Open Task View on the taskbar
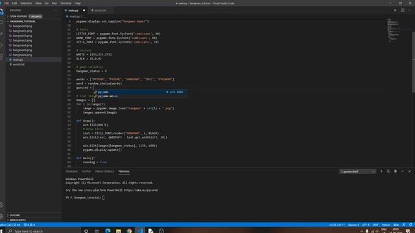Viewport: 415px width, 233px height. pos(97,231)
